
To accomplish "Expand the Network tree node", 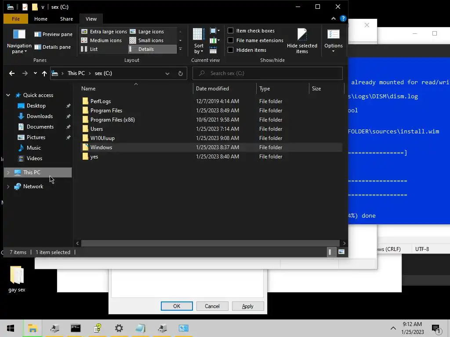I will click(x=8, y=186).
